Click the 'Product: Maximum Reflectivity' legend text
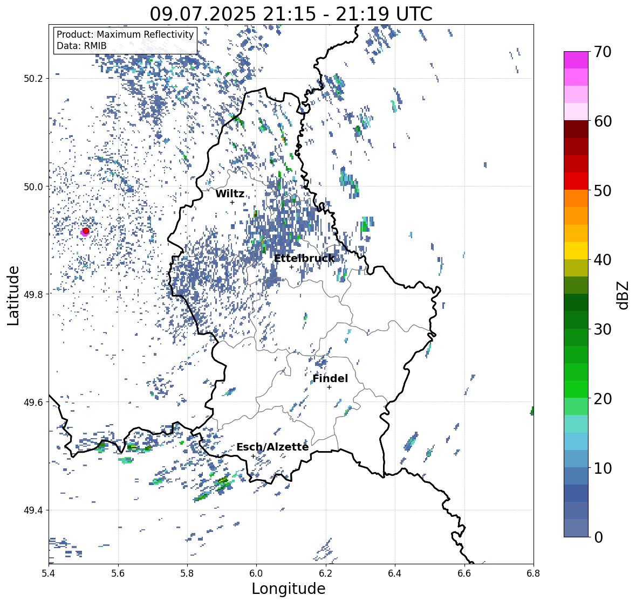Image resolution: width=636 pixels, height=602 pixels. coord(125,34)
